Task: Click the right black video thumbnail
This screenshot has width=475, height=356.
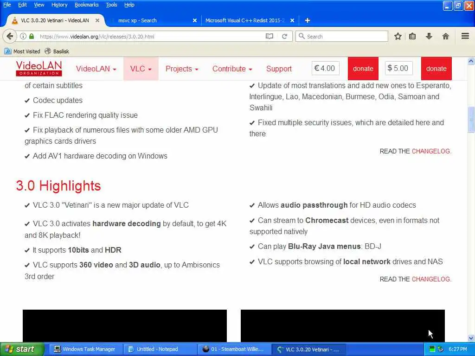Action: pos(343,326)
